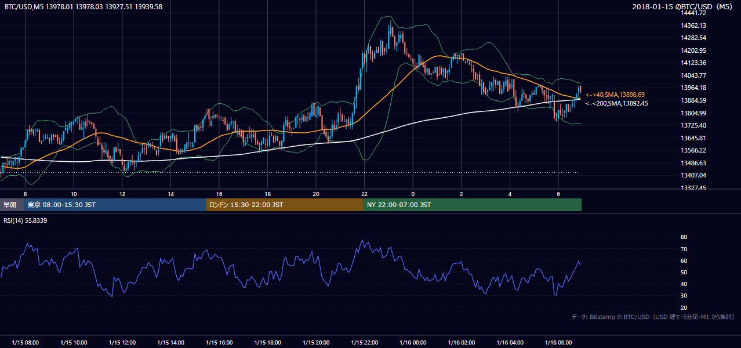The width and height of the screenshot is (741, 348).
Task: Click the 1/16 00:00 bottom time label
Action: 413,342
